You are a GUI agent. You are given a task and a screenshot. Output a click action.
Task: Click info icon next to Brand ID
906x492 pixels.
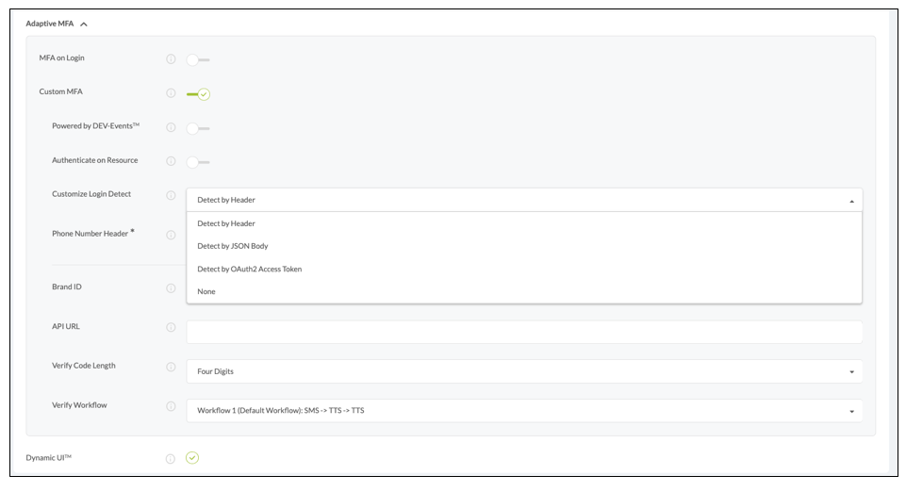coord(171,287)
